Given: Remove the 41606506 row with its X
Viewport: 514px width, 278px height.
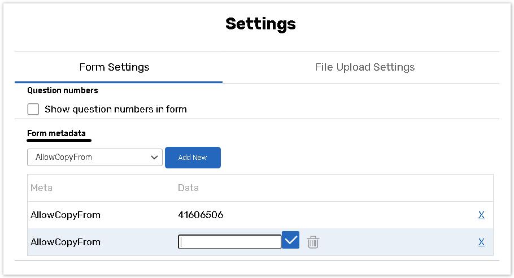Looking at the screenshot, I should point(481,215).
